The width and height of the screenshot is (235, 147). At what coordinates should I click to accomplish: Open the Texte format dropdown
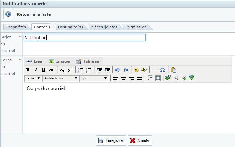pos(33,78)
